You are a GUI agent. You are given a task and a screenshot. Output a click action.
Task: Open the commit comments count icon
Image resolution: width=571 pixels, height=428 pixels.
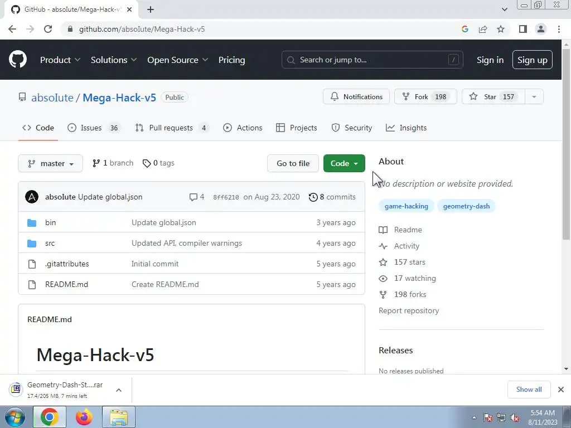coord(197,197)
